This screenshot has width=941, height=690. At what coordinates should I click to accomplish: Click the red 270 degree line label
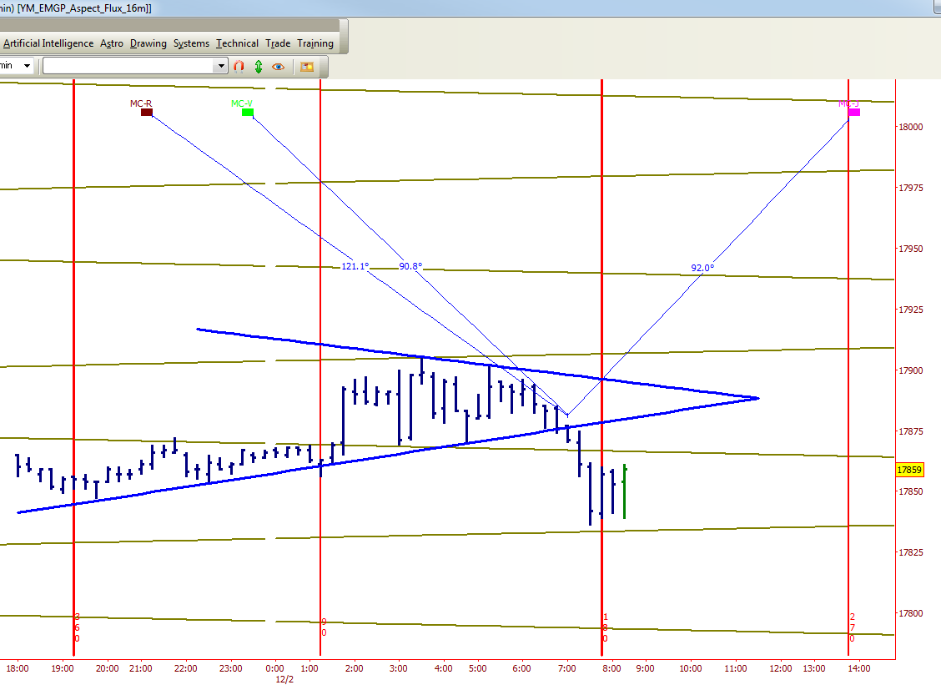coord(853,627)
